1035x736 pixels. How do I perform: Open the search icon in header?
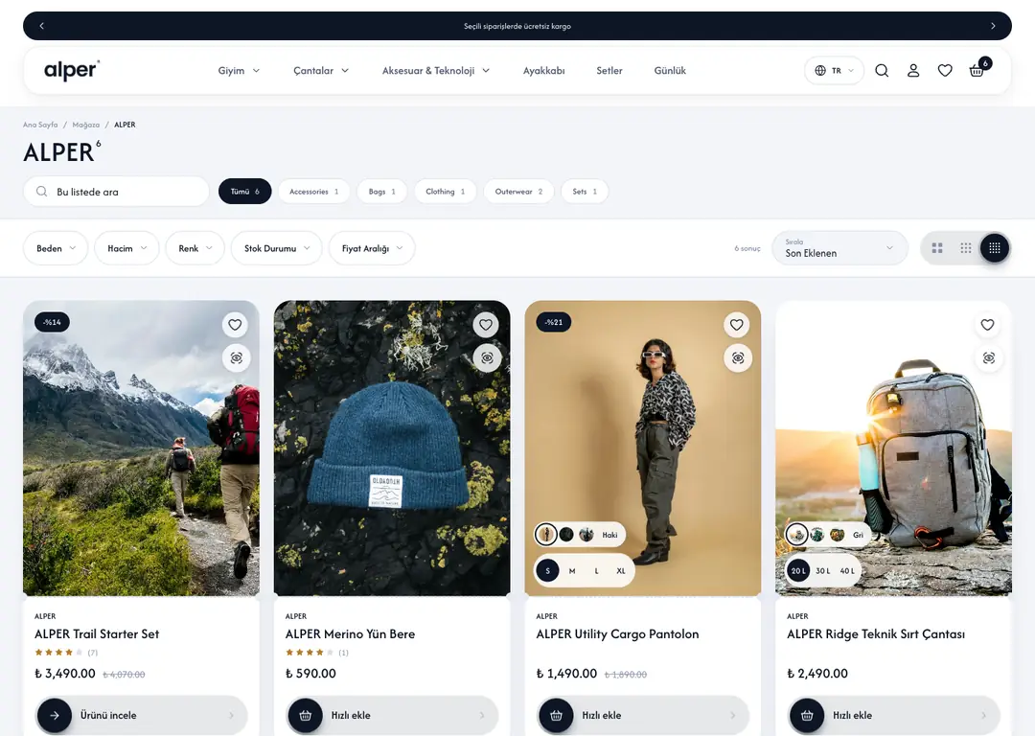coord(882,71)
